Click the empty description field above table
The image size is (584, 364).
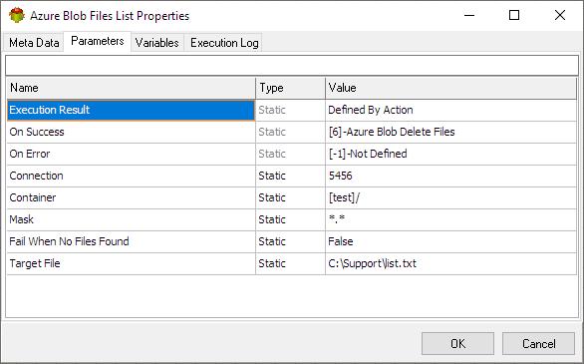[292, 66]
